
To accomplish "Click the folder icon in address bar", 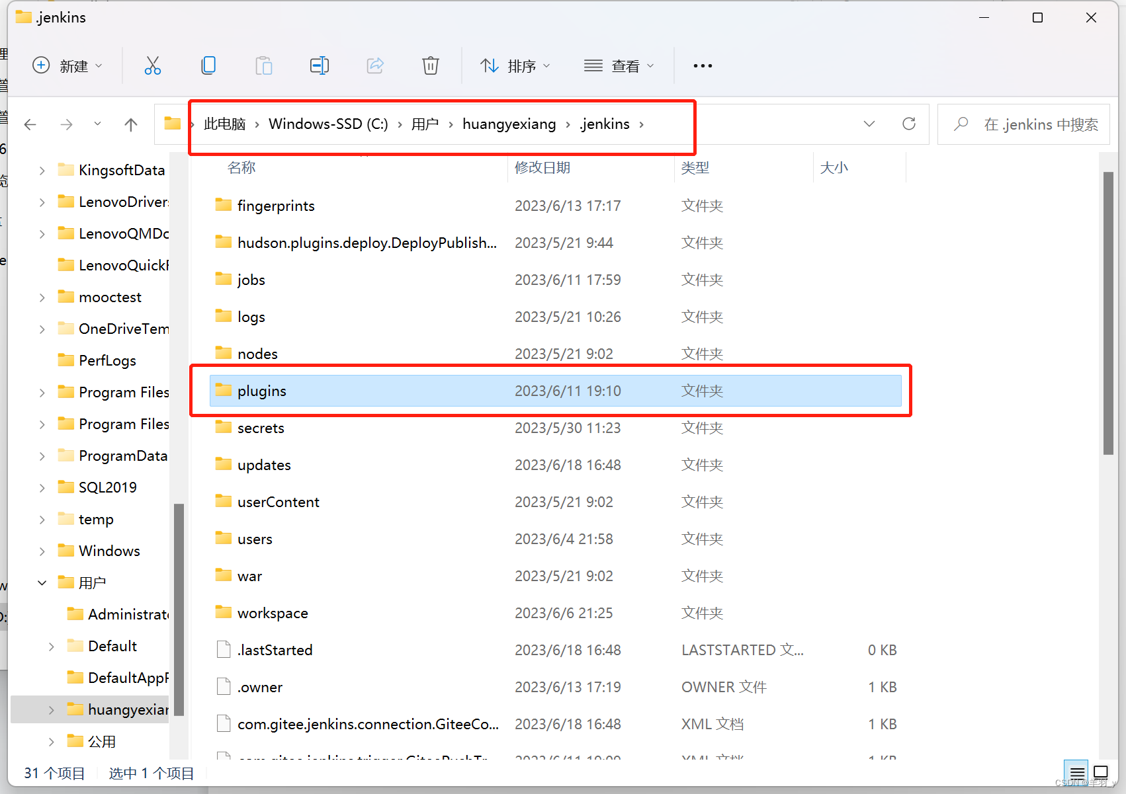I will (x=173, y=124).
